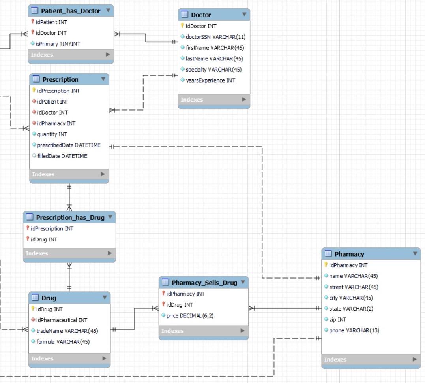Click the table icon in Pharmacy header
425x383 pixels.
click(x=328, y=253)
